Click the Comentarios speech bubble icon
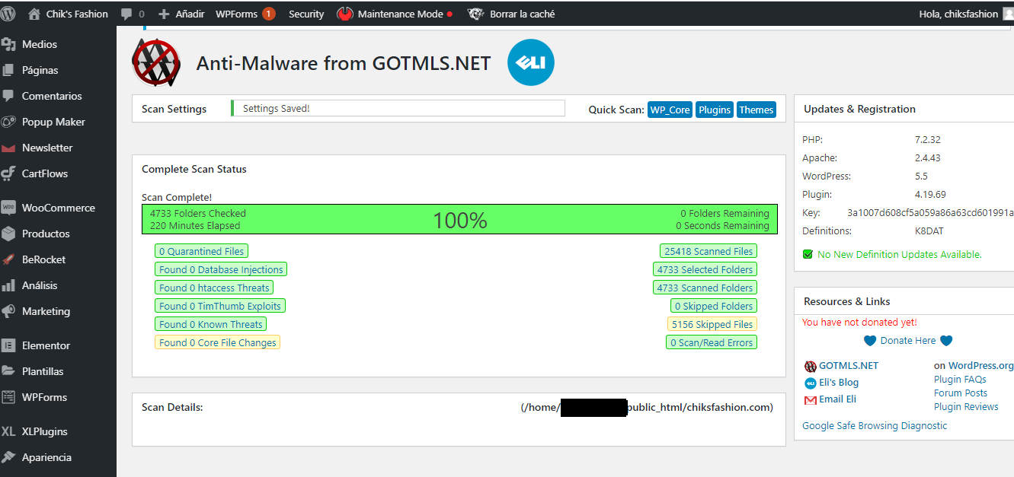 [x=9, y=96]
